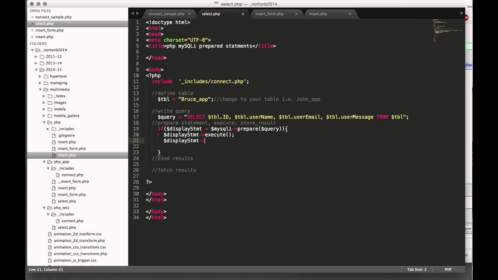Screen dimensions: 498x280
Task: Collapse the multimedia folder arrow
Action: [40, 89]
